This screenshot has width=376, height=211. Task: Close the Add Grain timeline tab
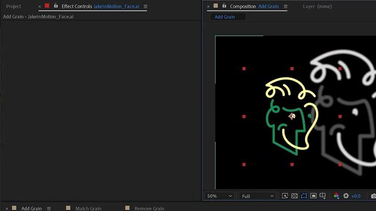[6, 209]
